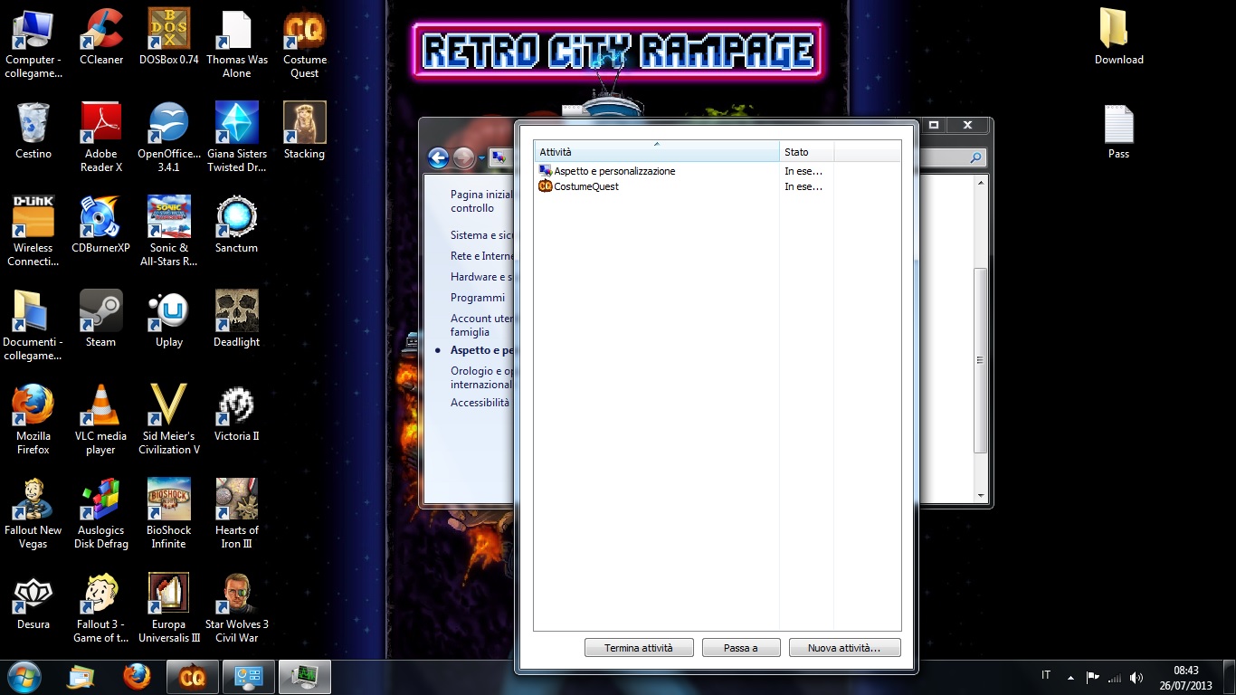Open Documenti shortcut folder icon
The image size is (1236, 695).
pyautogui.click(x=33, y=326)
